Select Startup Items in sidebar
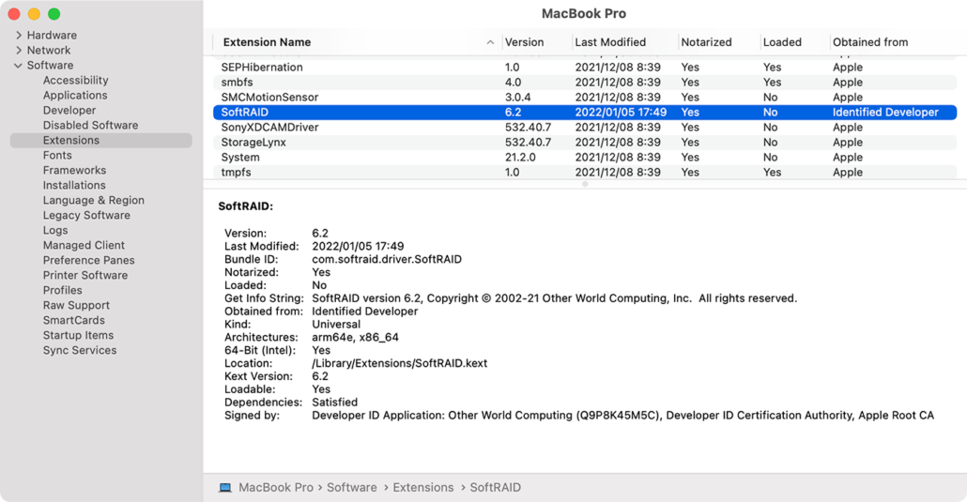967x502 pixels. [x=78, y=336]
